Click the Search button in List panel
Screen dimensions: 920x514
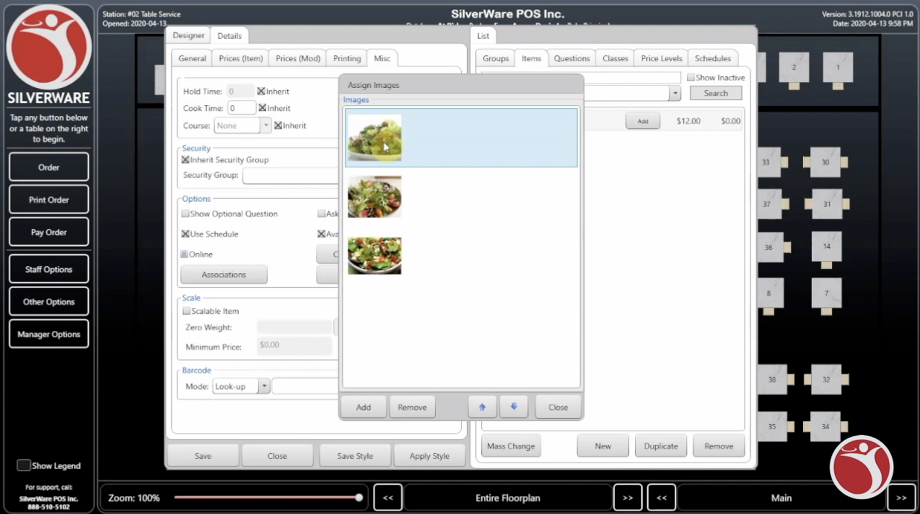point(716,93)
